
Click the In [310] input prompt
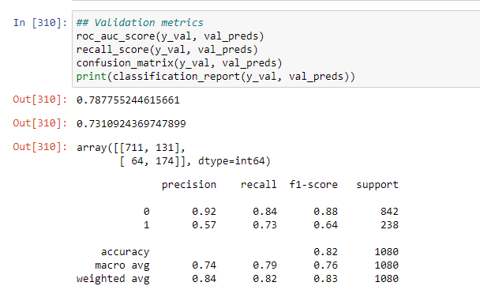pos(40,23)
